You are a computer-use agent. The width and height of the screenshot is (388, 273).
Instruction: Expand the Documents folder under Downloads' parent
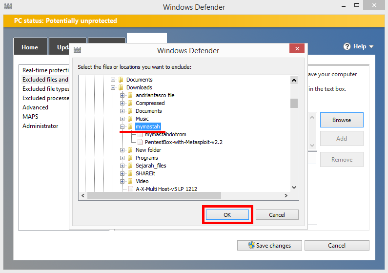click(113, 80)
